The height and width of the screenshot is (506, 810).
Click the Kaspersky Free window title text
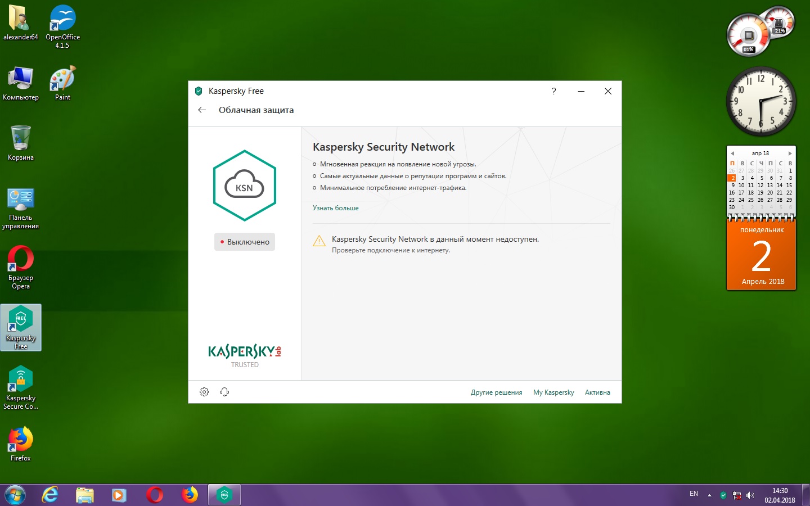click(236, 91)
